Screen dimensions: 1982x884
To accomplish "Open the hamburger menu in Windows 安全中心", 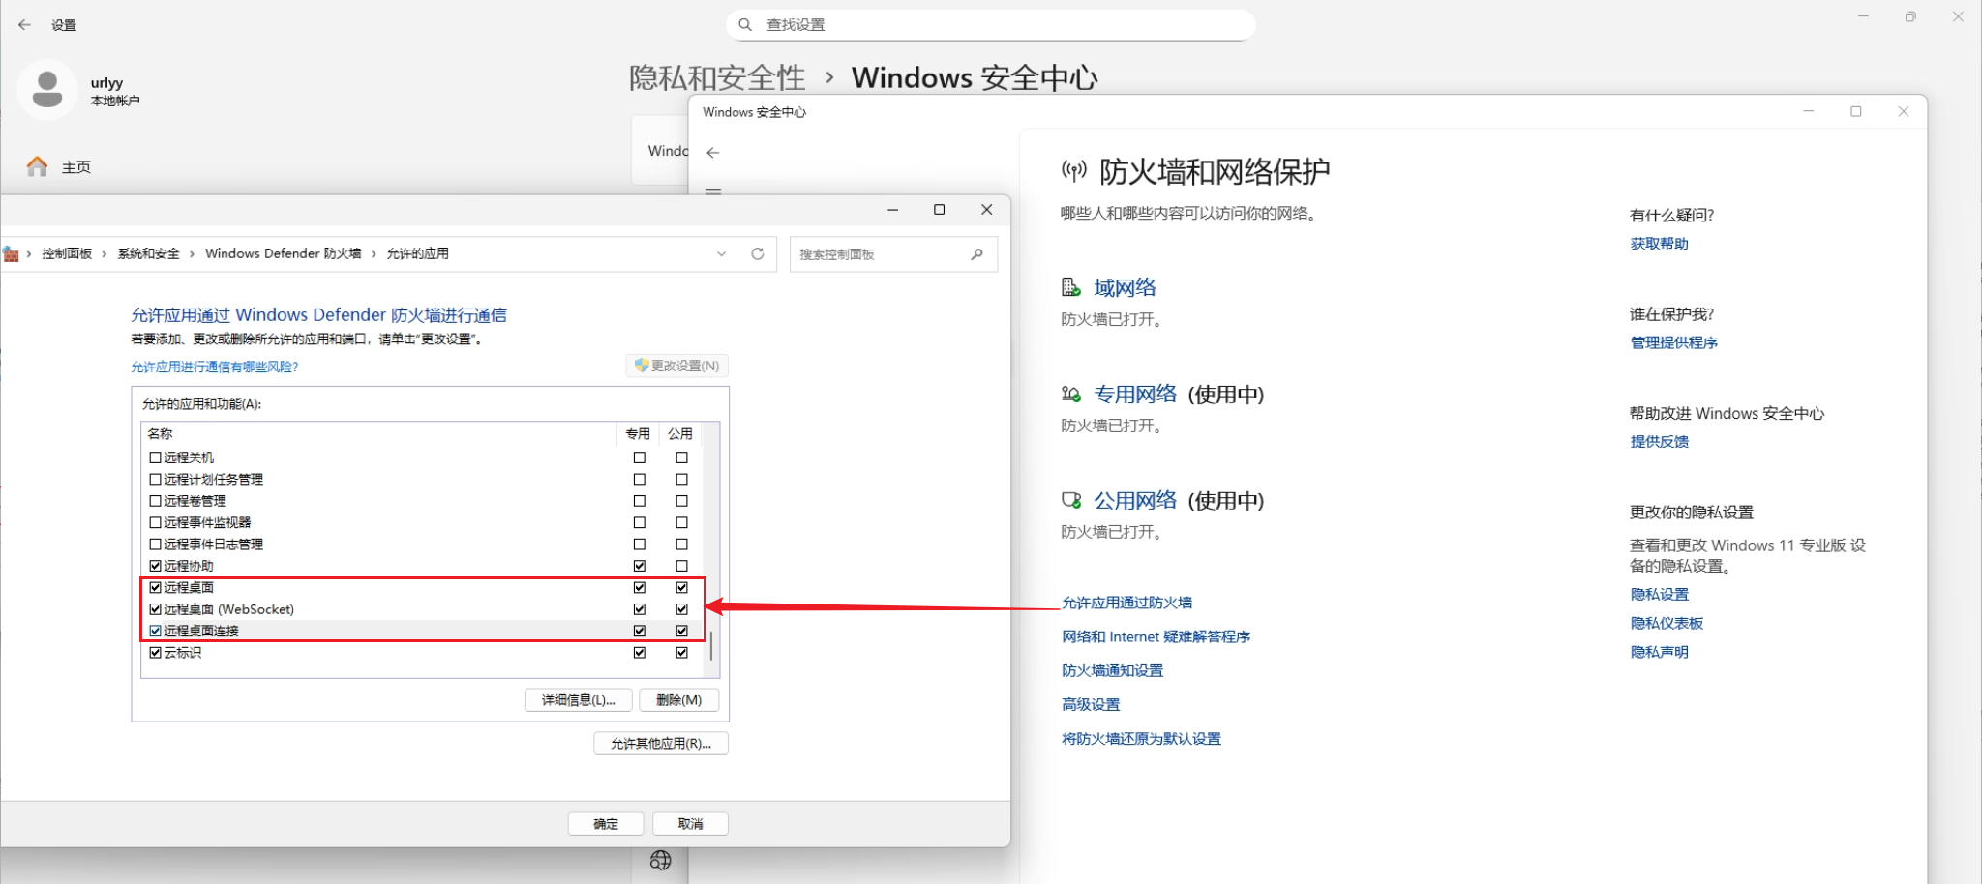I will 713,191.
